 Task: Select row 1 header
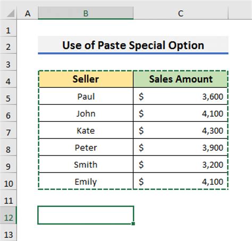pos(9,28)
